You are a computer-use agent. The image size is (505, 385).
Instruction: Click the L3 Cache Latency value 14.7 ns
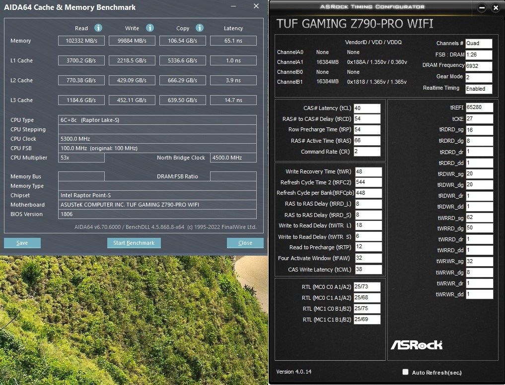point(233,100)
